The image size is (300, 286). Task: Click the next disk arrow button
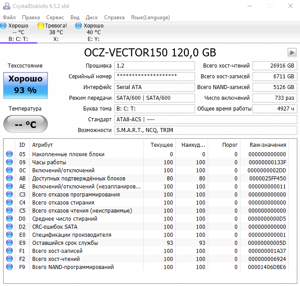pos(292,52)
